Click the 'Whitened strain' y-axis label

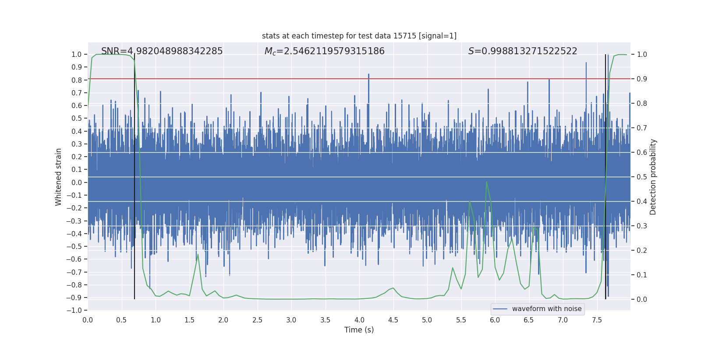point(59,177)
